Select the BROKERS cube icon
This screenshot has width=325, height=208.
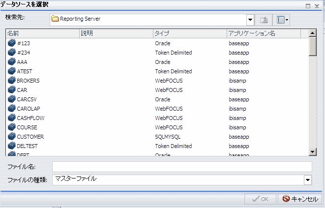[12, 80]
